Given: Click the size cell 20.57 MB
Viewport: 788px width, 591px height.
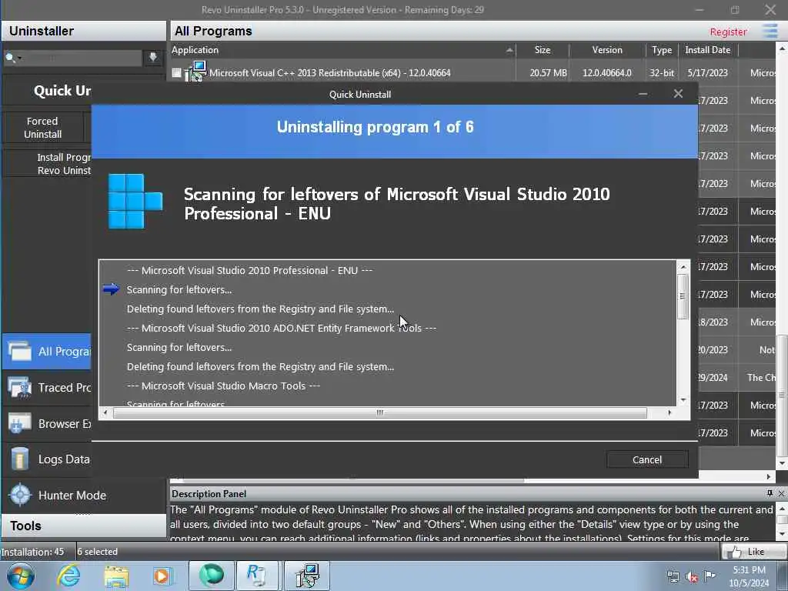Looking at the screenshot, I should pyautogui.click(x=548, y=73).
